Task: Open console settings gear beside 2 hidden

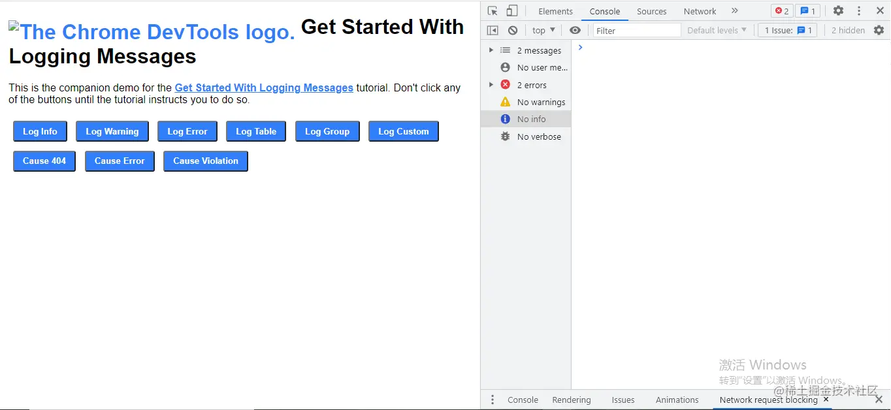Action: (879, 30)
